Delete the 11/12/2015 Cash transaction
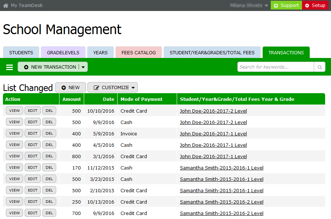This screenshot has width=331, height=219. coord(49,168)
